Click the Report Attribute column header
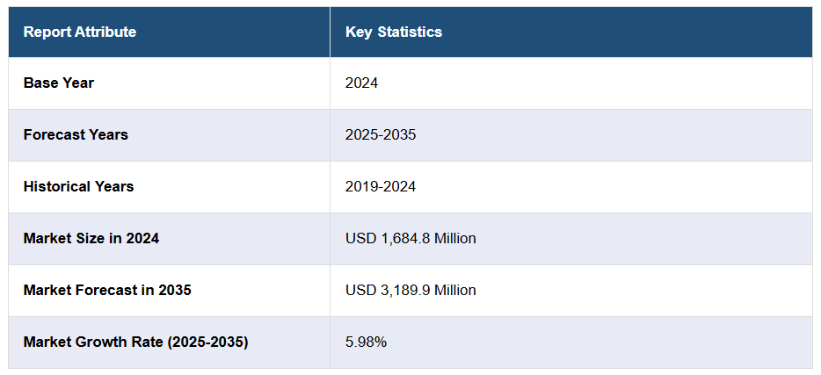Image resolution: width=821 pixels, height=375 pixels. (80, 32)
